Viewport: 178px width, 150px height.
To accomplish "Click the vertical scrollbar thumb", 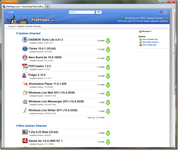I will click(174, 53).
